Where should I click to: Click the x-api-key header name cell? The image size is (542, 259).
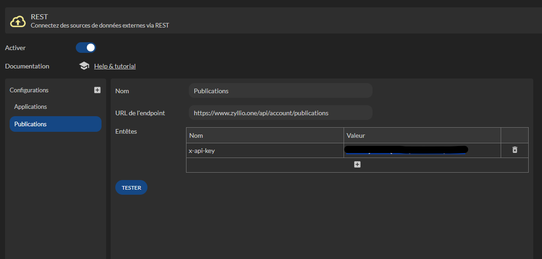(265, 151)
